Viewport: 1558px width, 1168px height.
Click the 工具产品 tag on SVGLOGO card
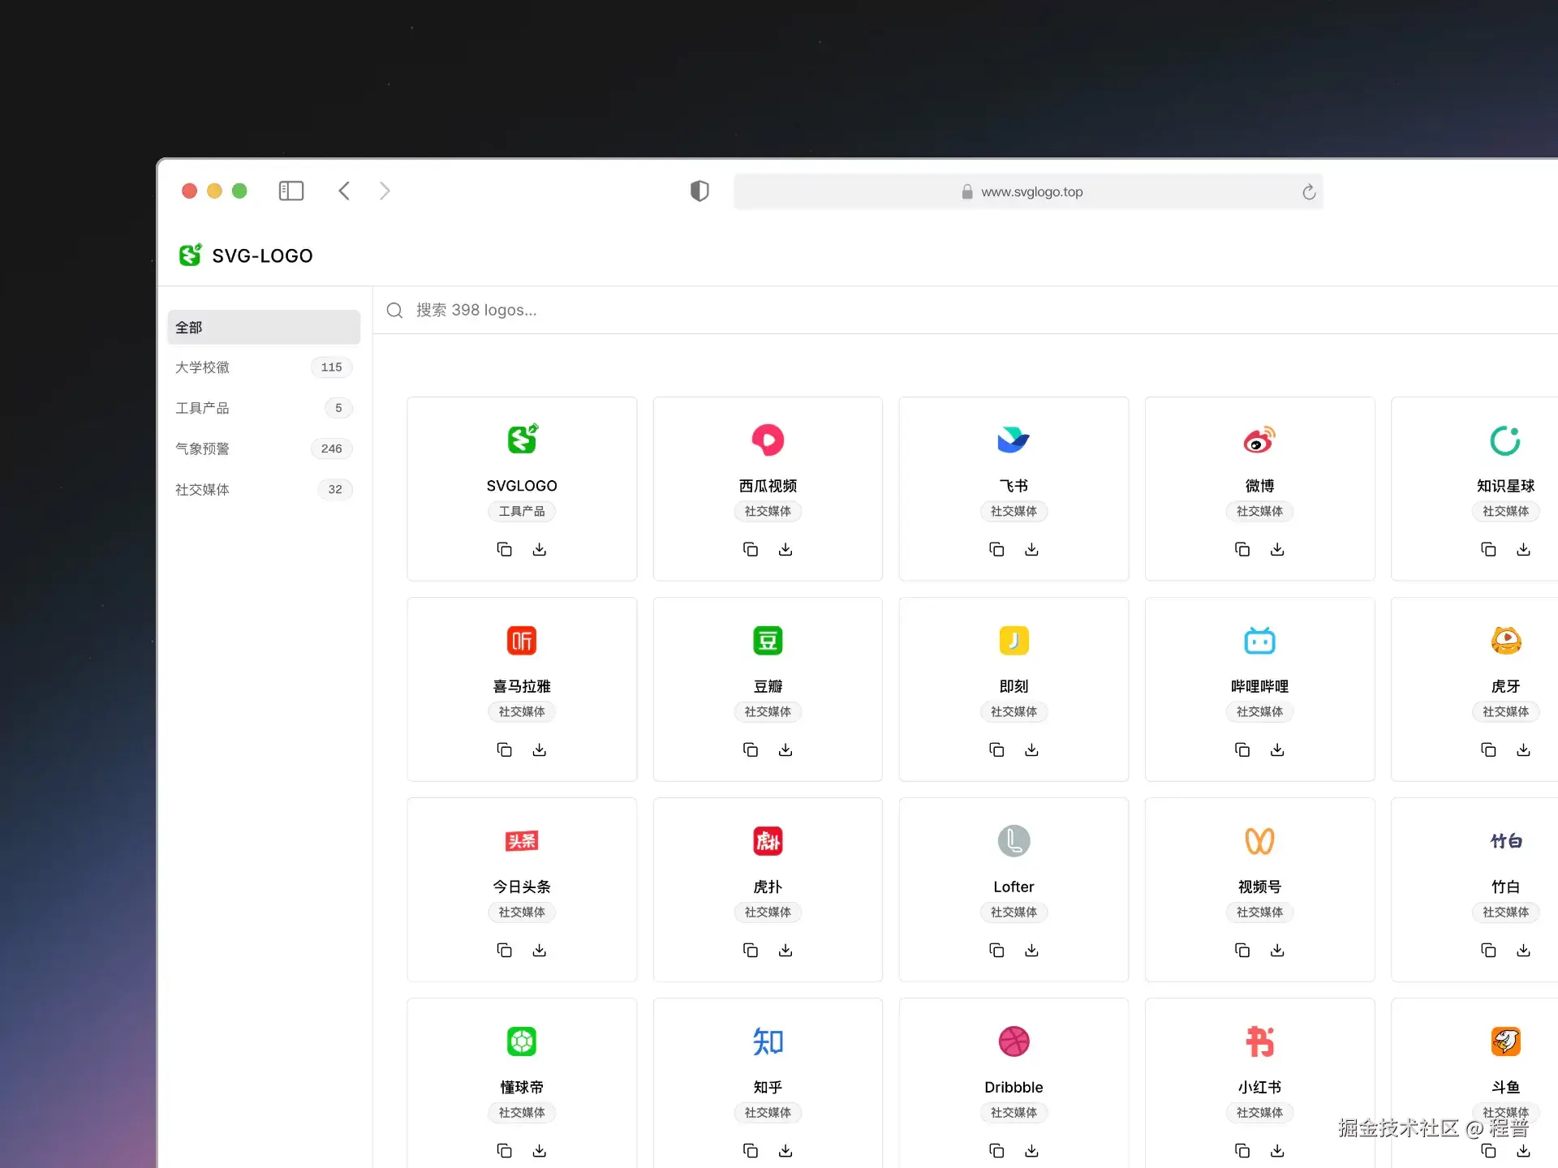(x=522, y=511)
